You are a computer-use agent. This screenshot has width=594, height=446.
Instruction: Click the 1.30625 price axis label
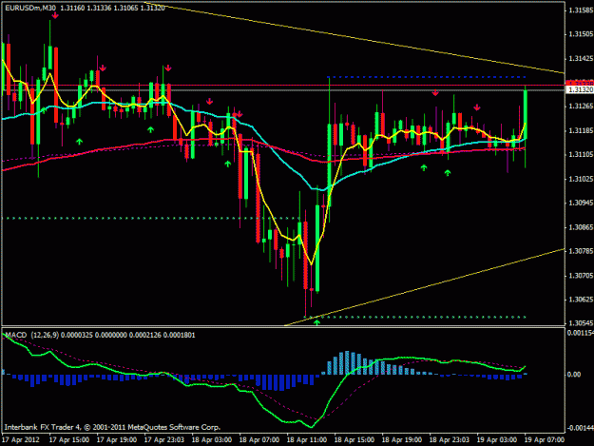pyautogui.click(x=581, y=300)
